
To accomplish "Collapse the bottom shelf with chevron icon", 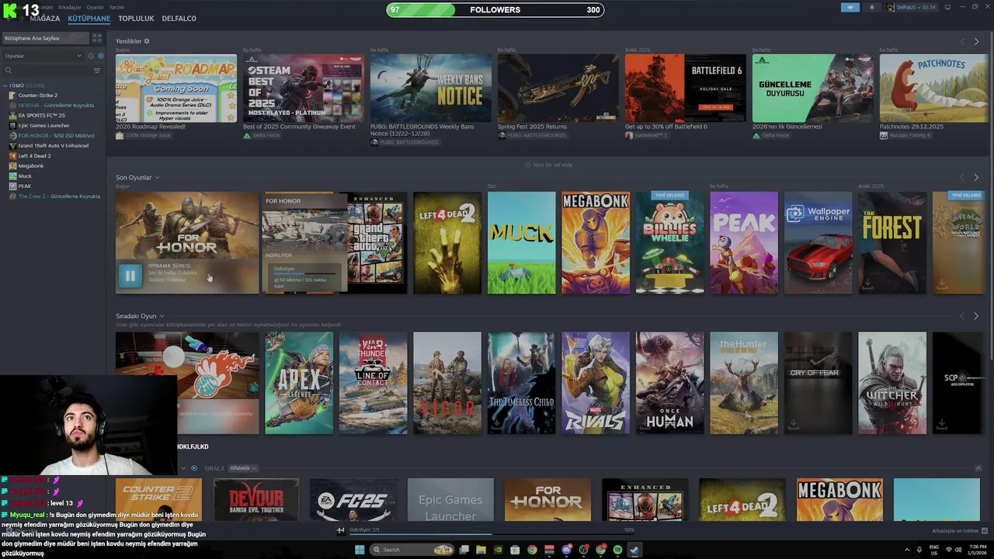I will click(978, 468).
